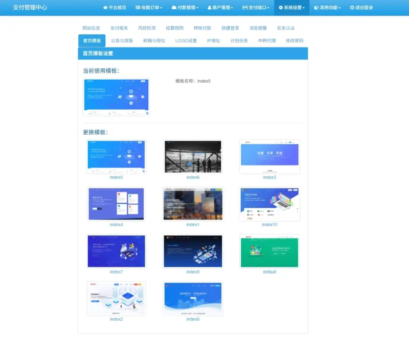Image resolution: width=409 pixels, height=338 pixels.
Task: Click the 收款订单 list icon in navbar
Action: (x=137, y=7)
